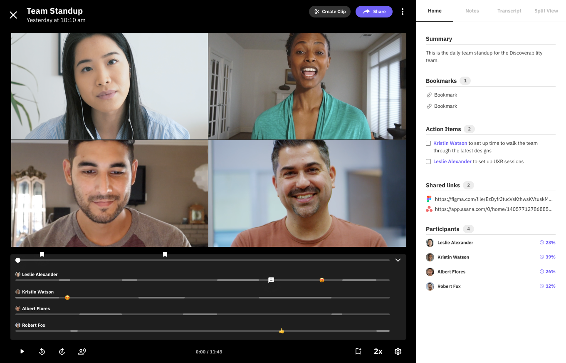Viewport: 566px width, 363px height.
Task: Open the shared Asana link
Action: pyautogui.click(x=494, y=209)
